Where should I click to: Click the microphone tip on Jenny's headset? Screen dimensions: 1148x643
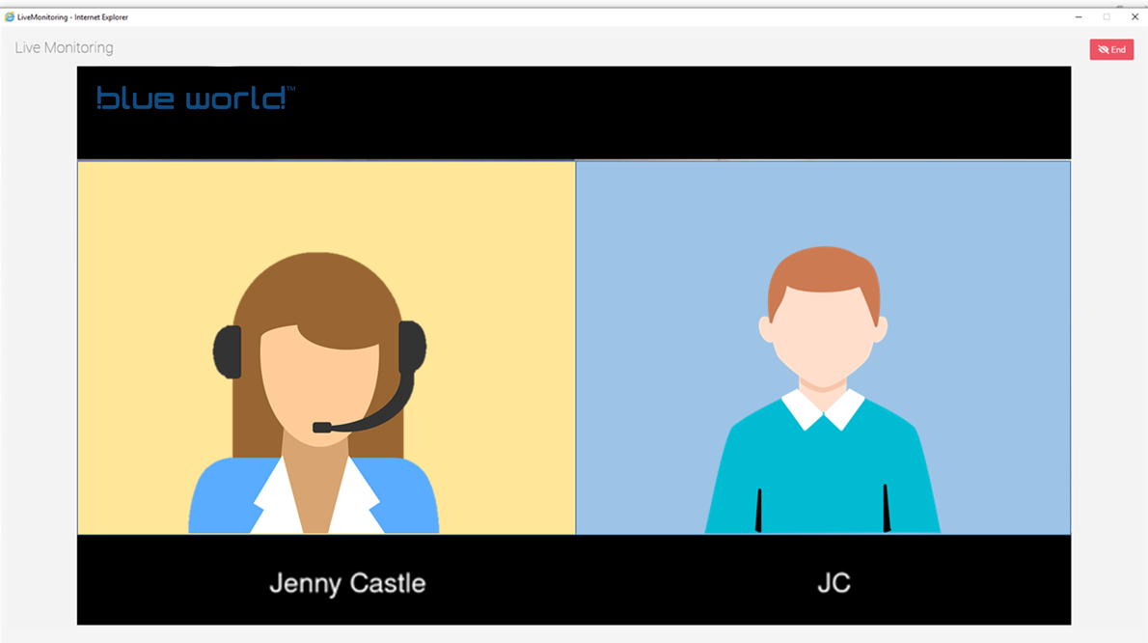322,427
